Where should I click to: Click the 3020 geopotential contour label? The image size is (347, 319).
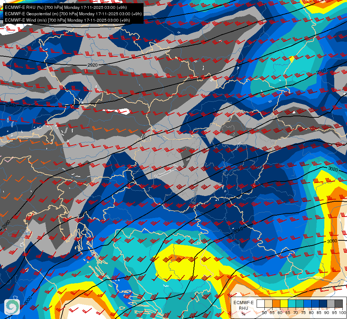(x=333, y=169)
